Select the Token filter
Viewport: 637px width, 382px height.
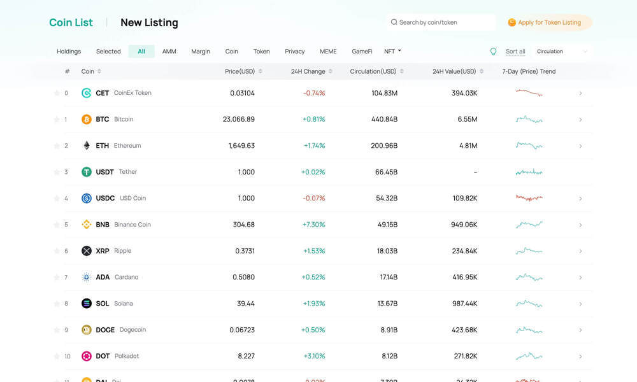[x=261, y=52]
